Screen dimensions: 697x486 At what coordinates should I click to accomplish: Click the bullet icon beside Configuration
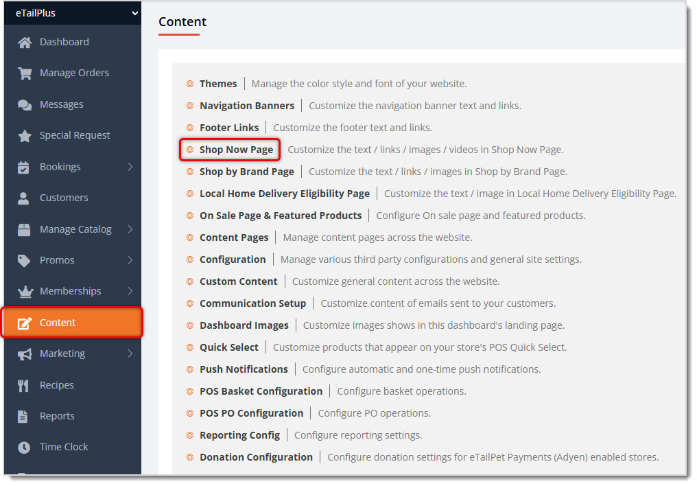click(x=190, y=259)
